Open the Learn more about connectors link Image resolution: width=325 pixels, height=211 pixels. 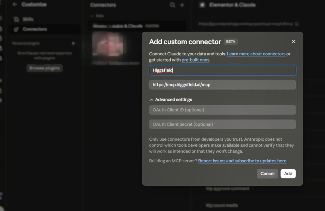pos(256,54)
